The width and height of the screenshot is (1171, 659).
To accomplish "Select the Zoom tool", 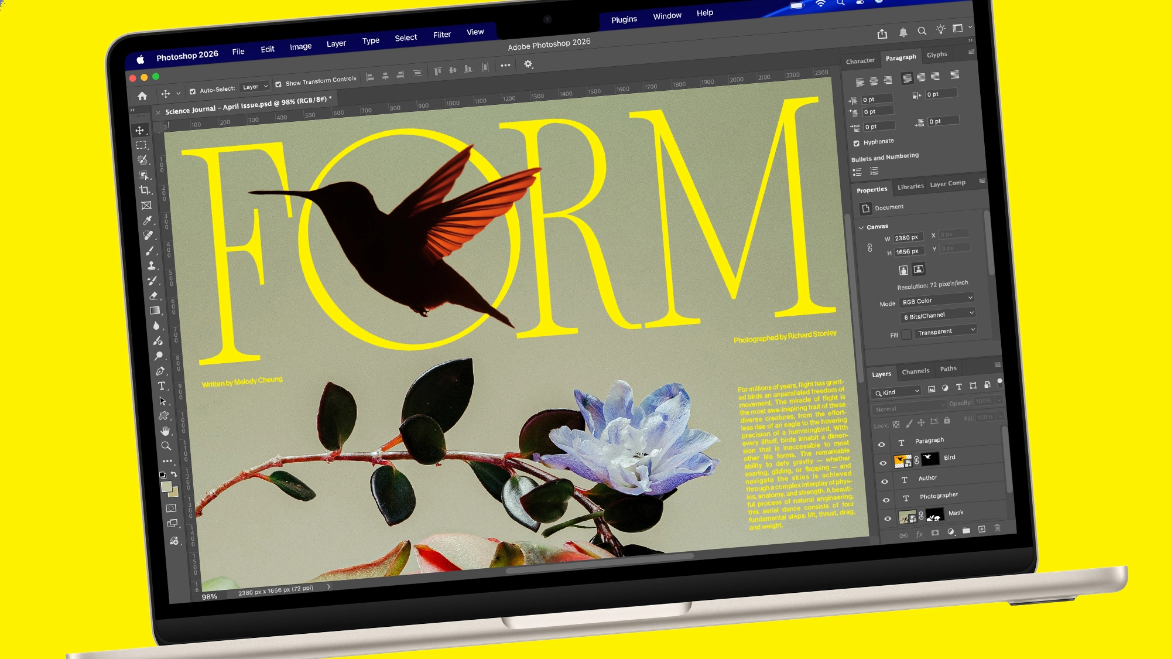I will click(166, 446).
